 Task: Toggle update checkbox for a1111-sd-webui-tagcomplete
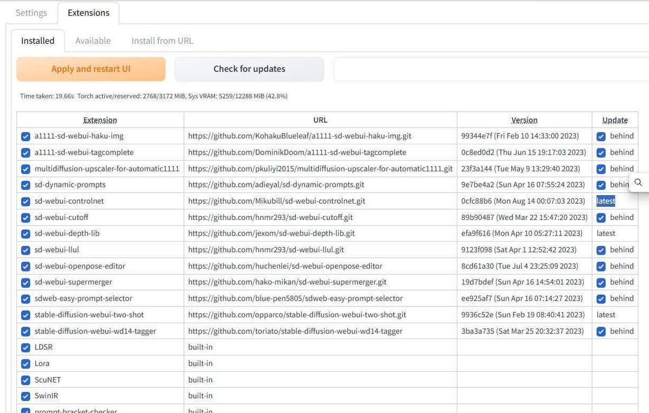point(601,152)
